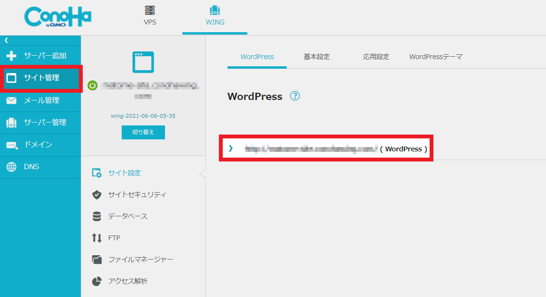Open サイト管理 in the sidebar

(x=40, y=78)
